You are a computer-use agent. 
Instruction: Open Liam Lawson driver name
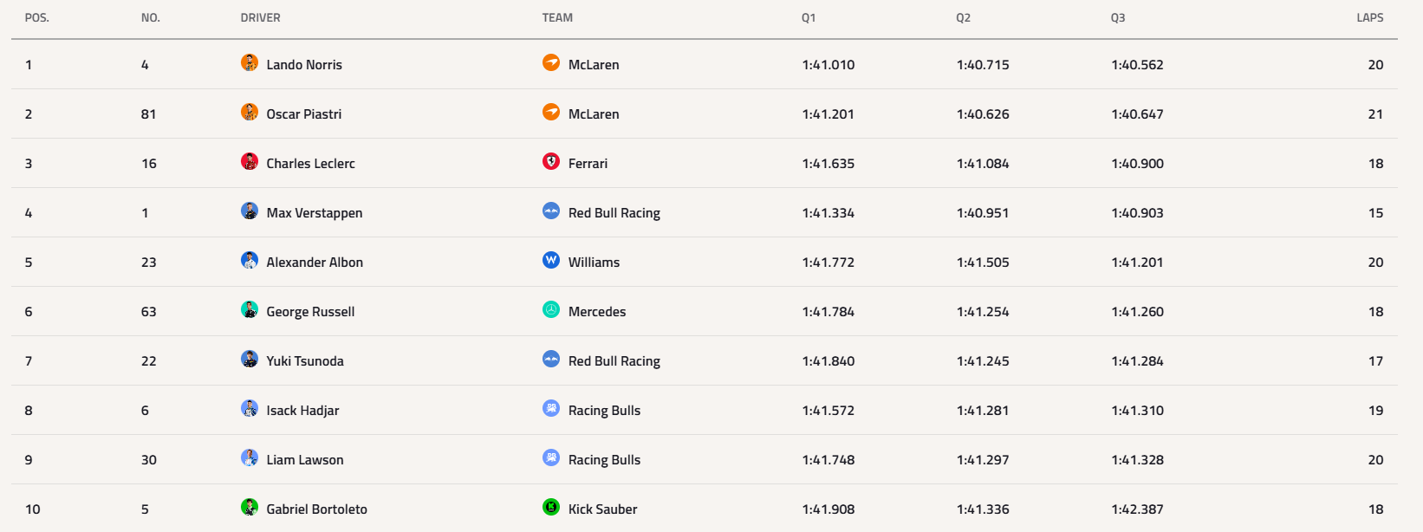[x=305, y=460]
